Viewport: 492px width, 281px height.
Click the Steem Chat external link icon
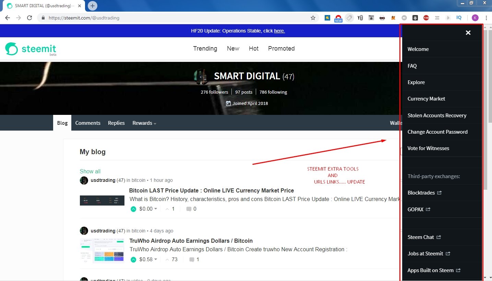tap(439, 237)
